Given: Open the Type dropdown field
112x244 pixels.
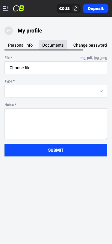Looking at the screenshot, I should point(56,91).
